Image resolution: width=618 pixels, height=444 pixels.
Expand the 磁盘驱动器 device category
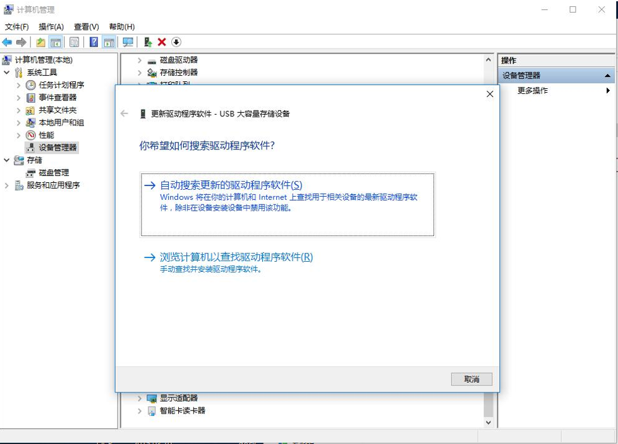tap(140, 60)
